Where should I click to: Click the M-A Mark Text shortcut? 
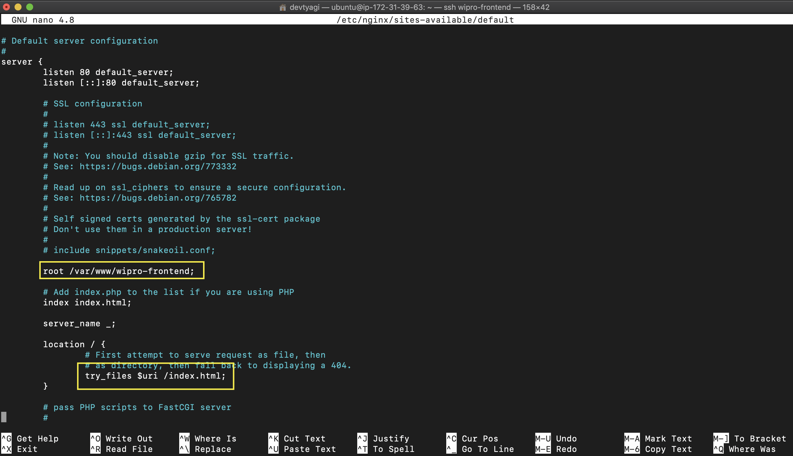point(658,439)
